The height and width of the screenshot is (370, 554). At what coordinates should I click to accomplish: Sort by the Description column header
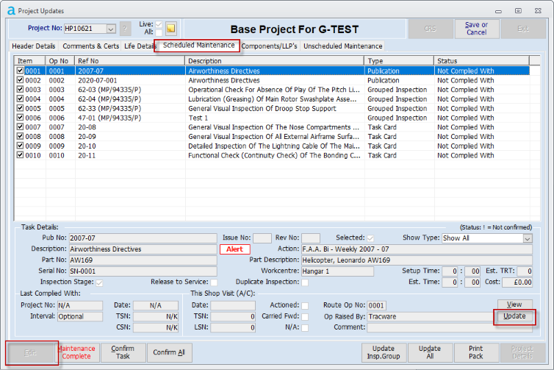pyautogui.click(x=275, y=61)
